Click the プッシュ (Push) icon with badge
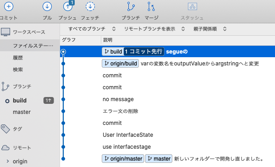 (69, 6)
